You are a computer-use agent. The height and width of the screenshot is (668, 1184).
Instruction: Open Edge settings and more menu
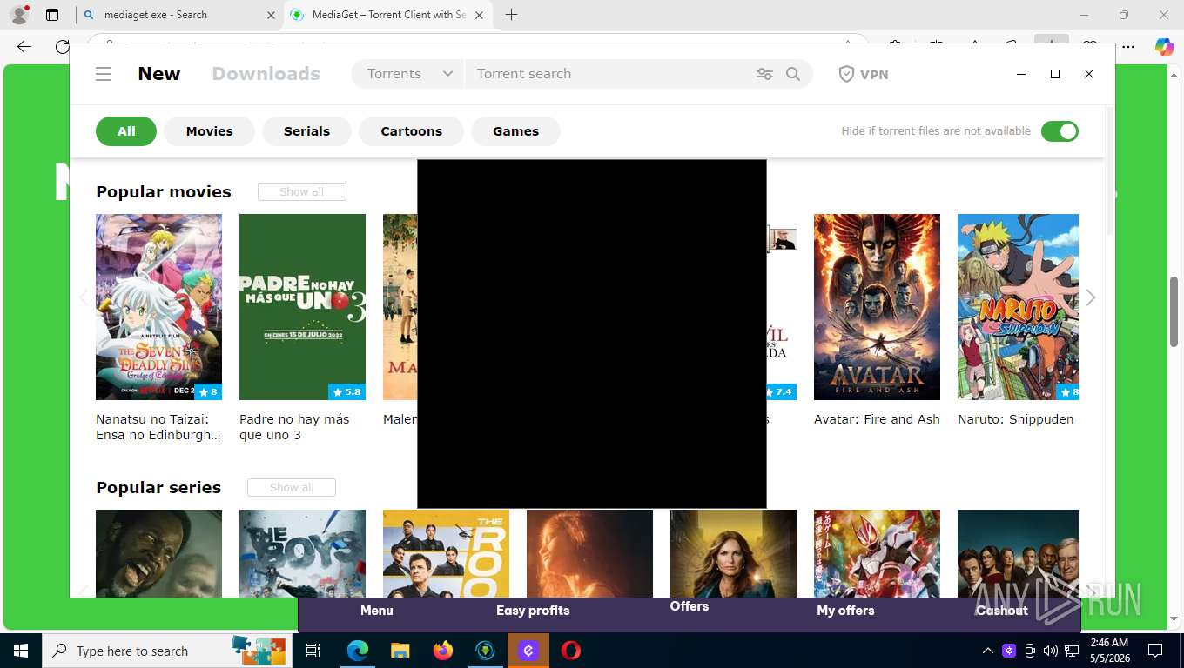1128,47
